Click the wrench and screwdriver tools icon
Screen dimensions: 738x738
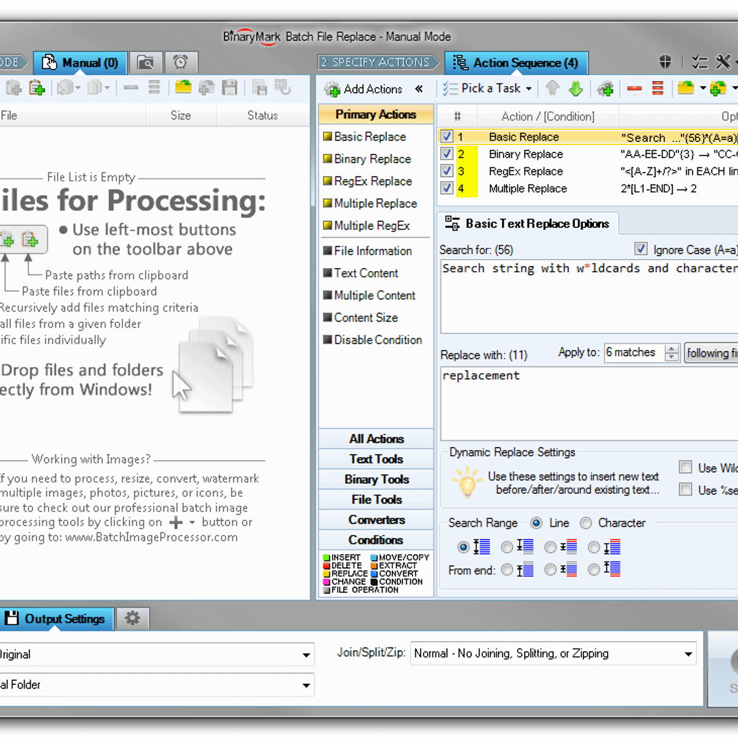(723, 62)
